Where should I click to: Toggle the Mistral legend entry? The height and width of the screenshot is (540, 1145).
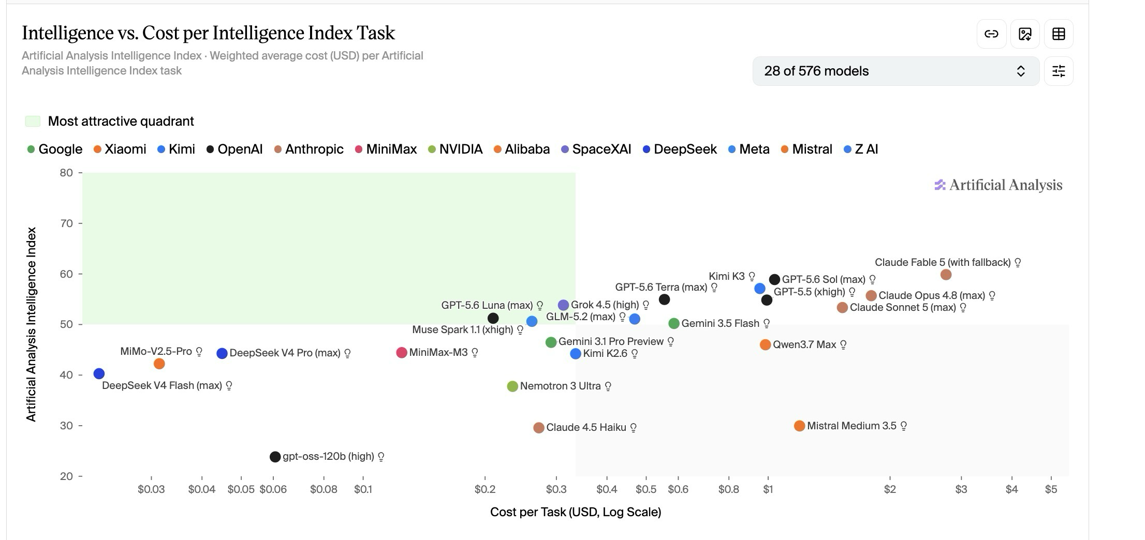point(806,149)
